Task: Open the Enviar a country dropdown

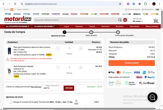Action: click(x=10, y=9)
